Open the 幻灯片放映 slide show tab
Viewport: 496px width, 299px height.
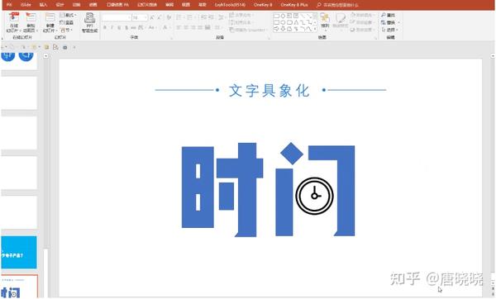147,5
